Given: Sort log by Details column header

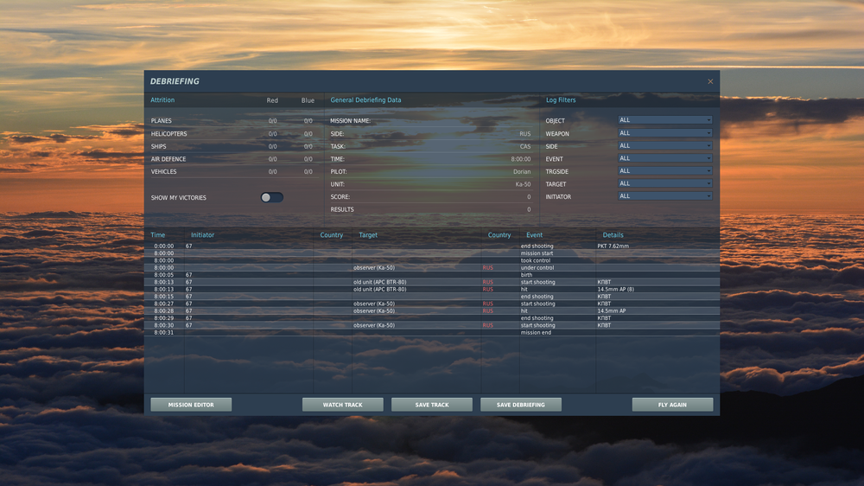Looking at the screenshot, I should (x=613, y=235).
